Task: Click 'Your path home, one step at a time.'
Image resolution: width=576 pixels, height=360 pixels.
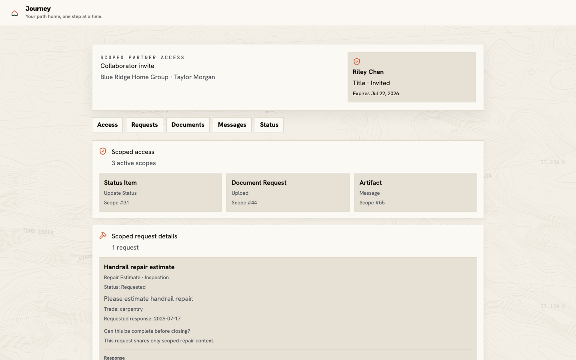Action: point(64,16)
